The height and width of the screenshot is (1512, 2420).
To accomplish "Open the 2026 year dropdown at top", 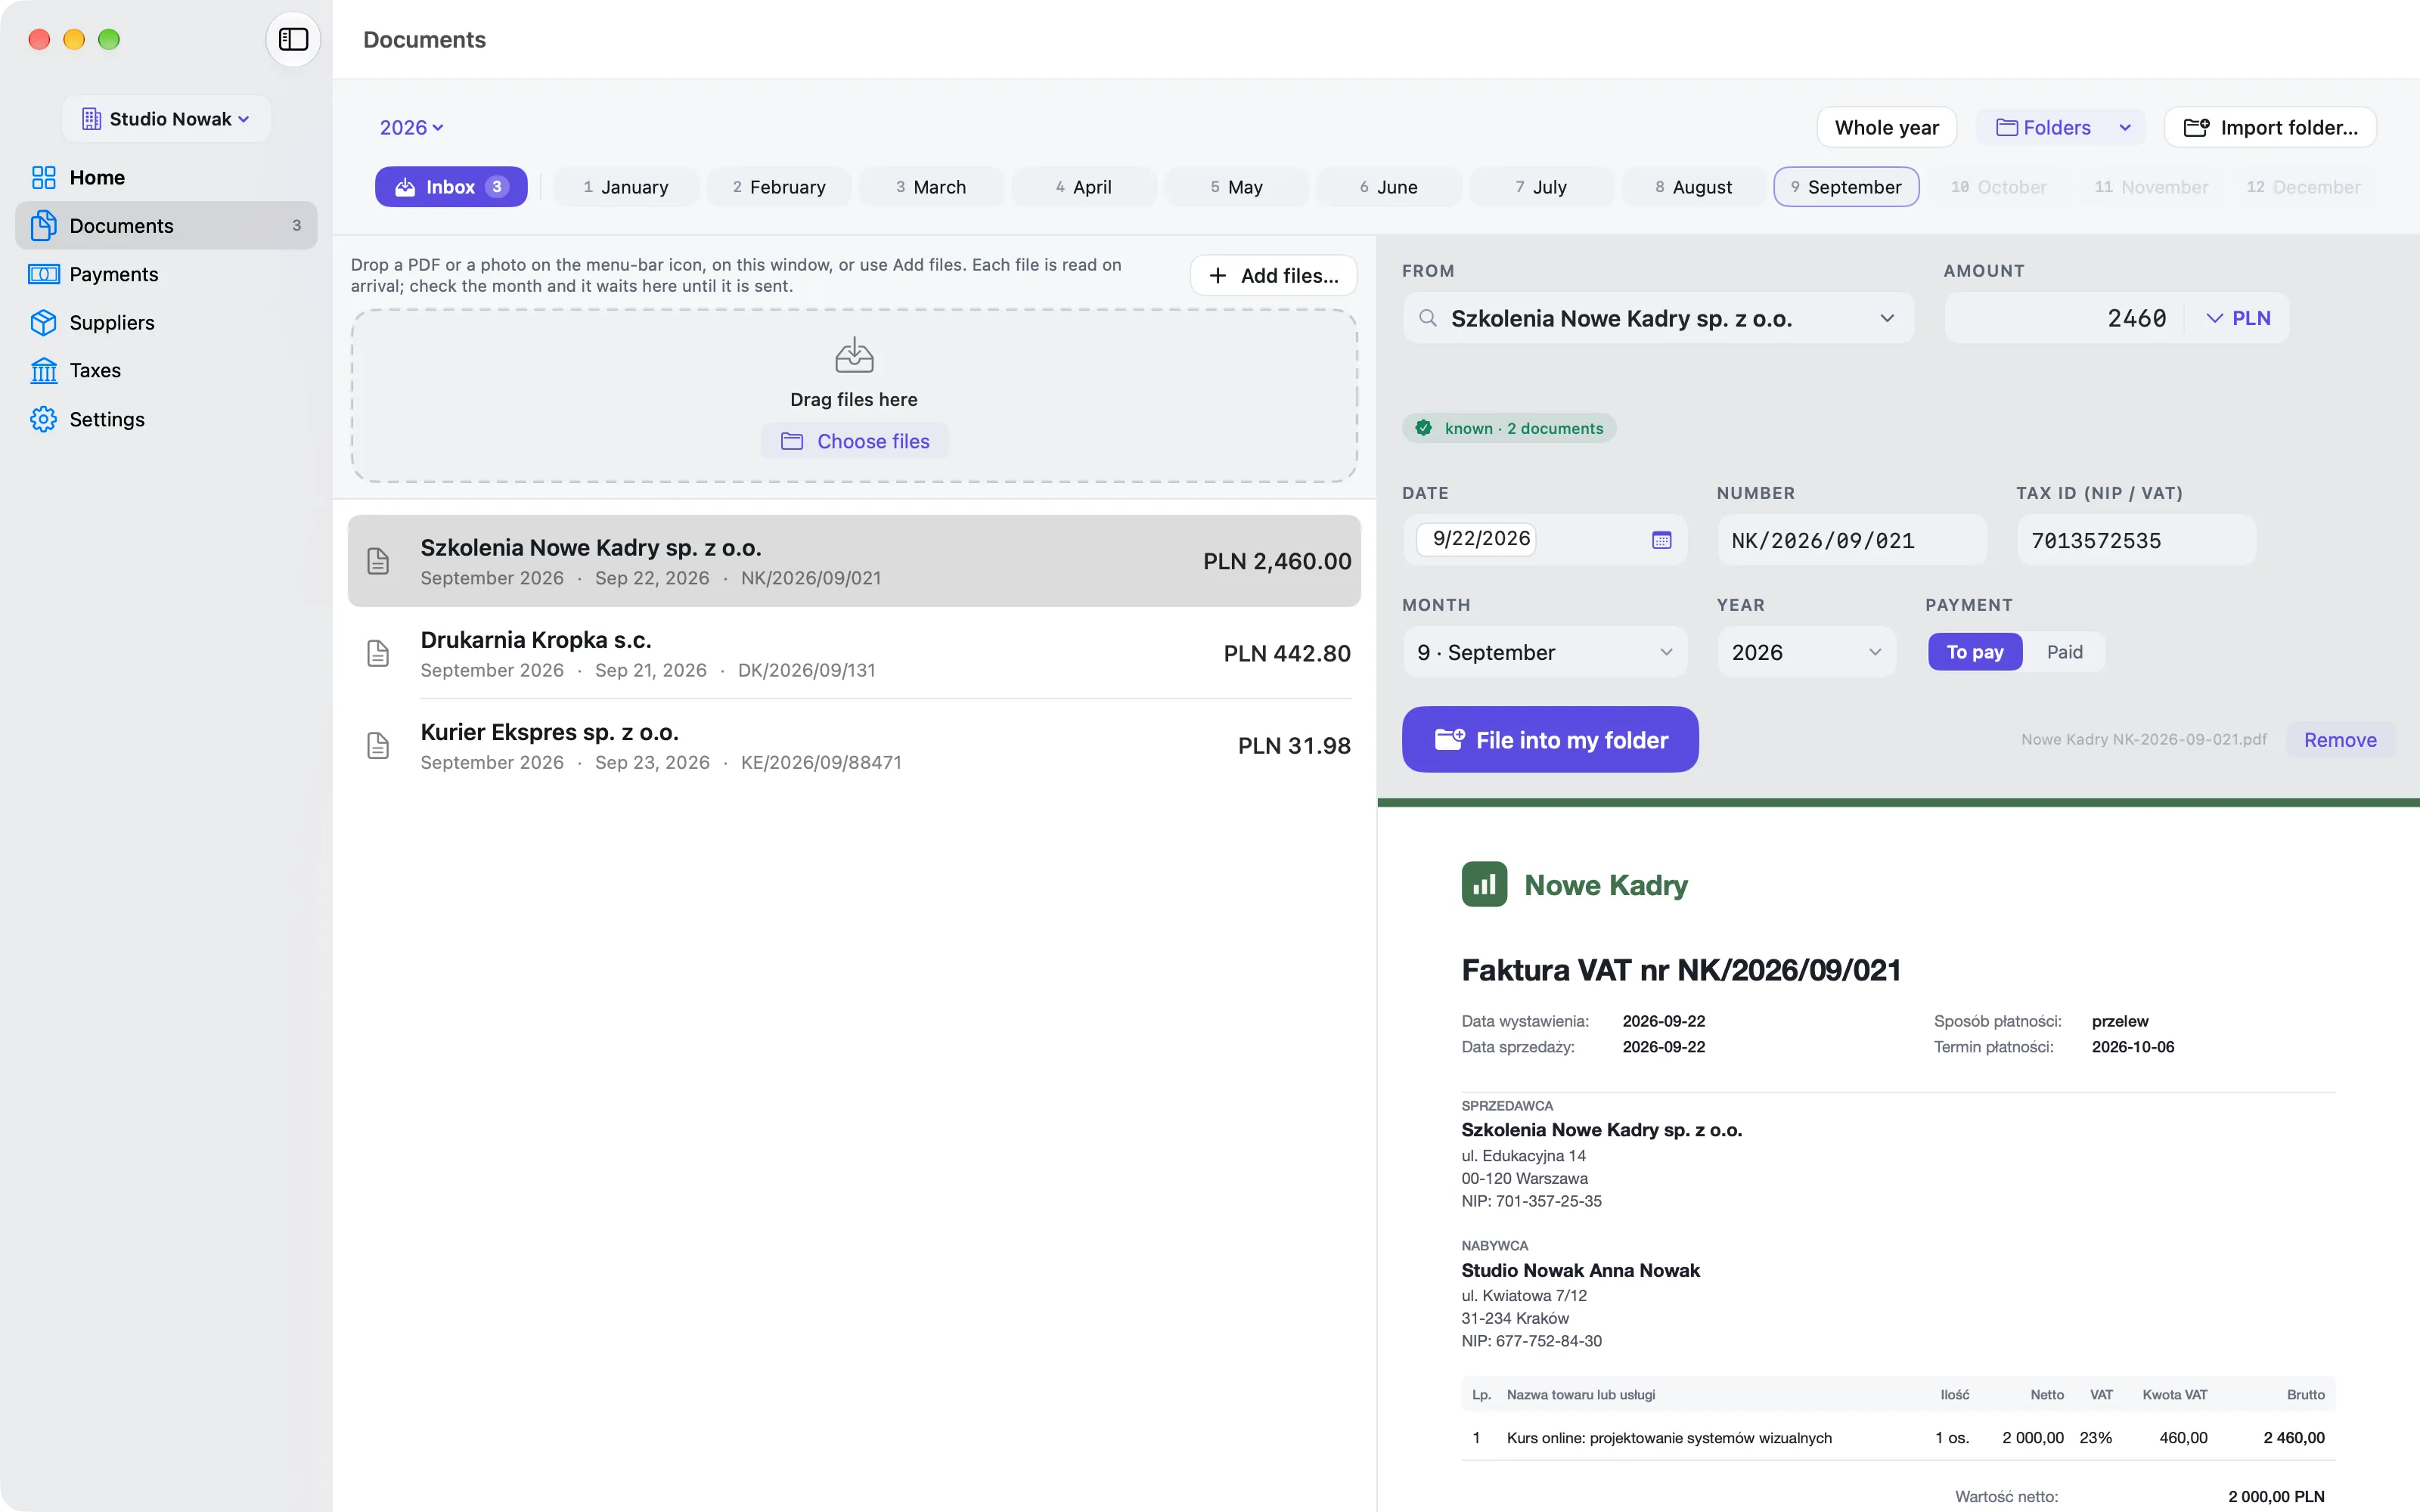I will coord(411,127).
